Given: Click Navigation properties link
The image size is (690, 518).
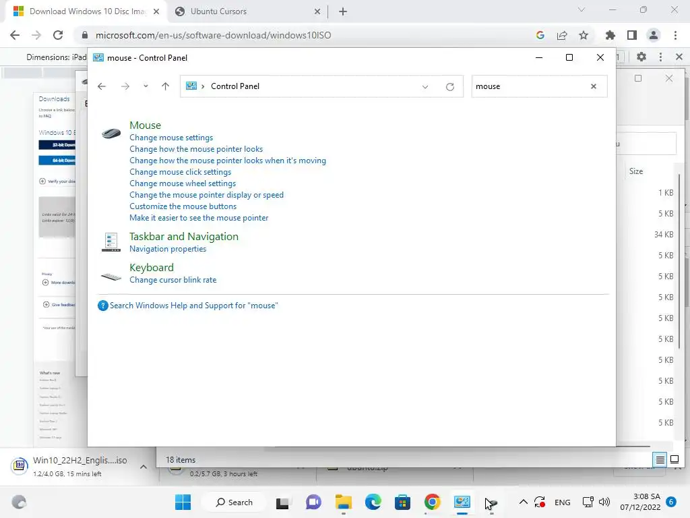Looking at the screenshot, I should coord(168,249).
